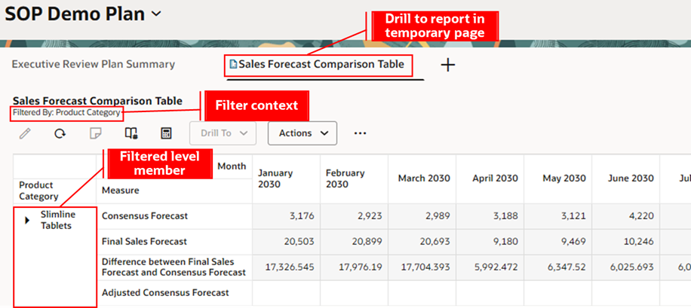Click the May 2030 column header
This screenshot has width=691, height=308.
tap(558, 178)
